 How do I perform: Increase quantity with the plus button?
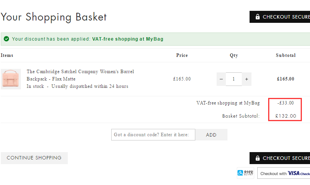point(246,79)
